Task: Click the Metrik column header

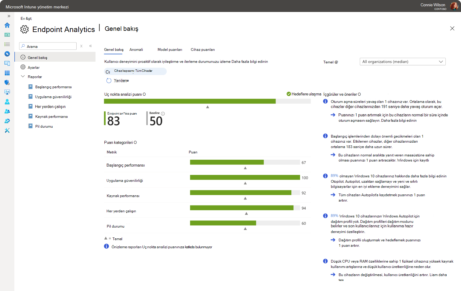Action: [x=112, y=152]
